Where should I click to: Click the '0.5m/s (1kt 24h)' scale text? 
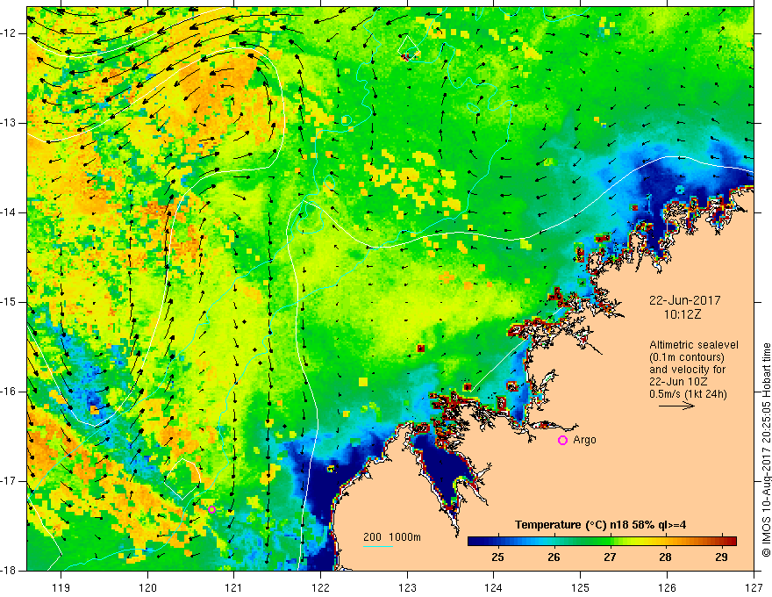(688, 394)
